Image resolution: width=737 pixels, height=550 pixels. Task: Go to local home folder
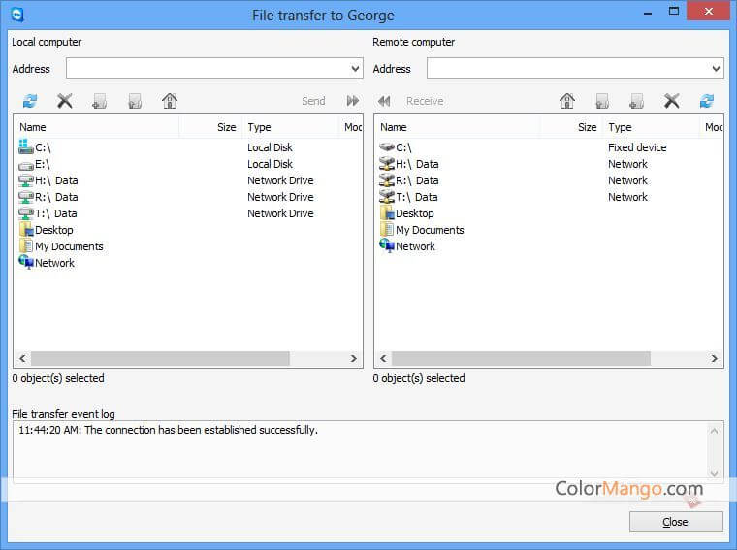[170, 101]
